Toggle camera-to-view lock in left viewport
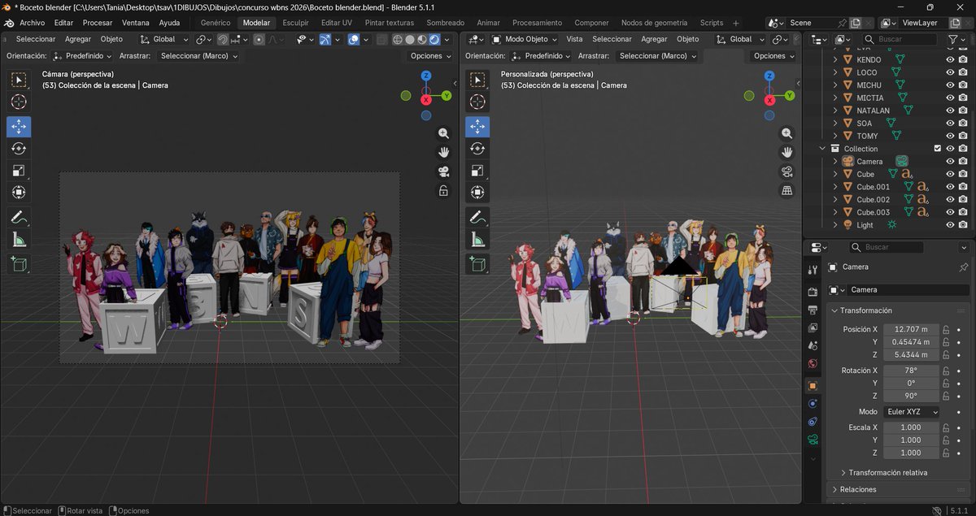This screenshot has height=516, width=976. click(443, 191)
